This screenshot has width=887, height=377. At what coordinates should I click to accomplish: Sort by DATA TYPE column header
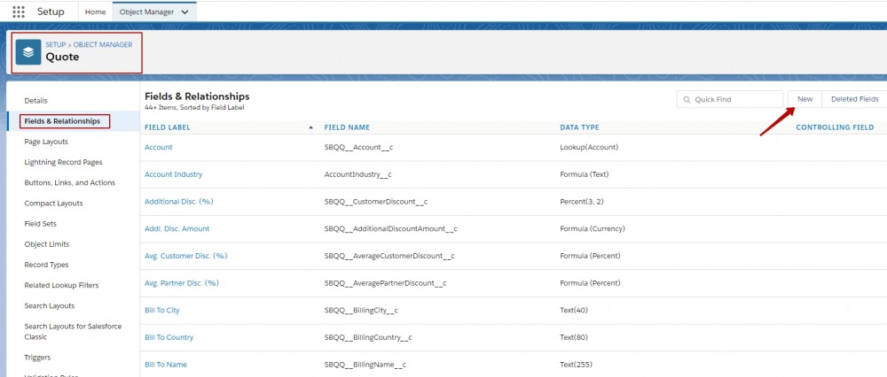click(579, 127)
